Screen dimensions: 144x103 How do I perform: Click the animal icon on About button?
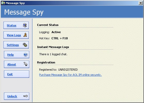25,64
